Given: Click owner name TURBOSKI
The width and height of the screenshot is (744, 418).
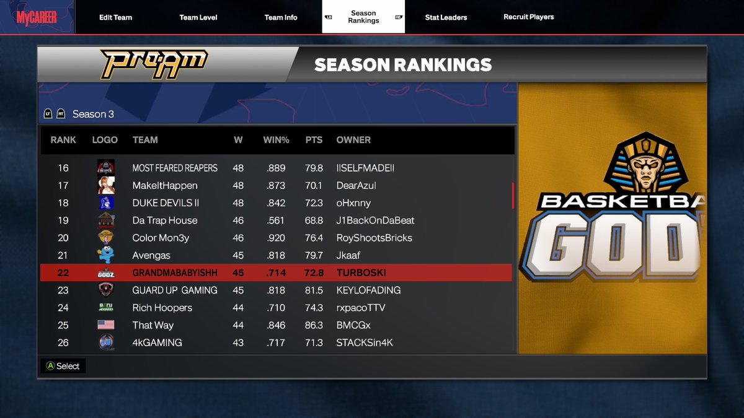Looking at the screenshot, I should pos(361,272).
